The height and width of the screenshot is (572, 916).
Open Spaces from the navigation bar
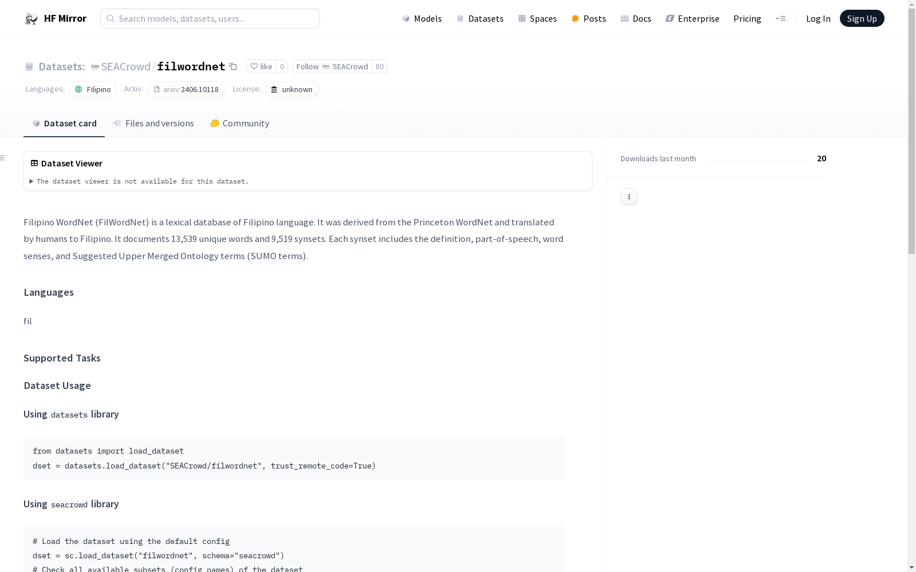[x=537, y=18]
